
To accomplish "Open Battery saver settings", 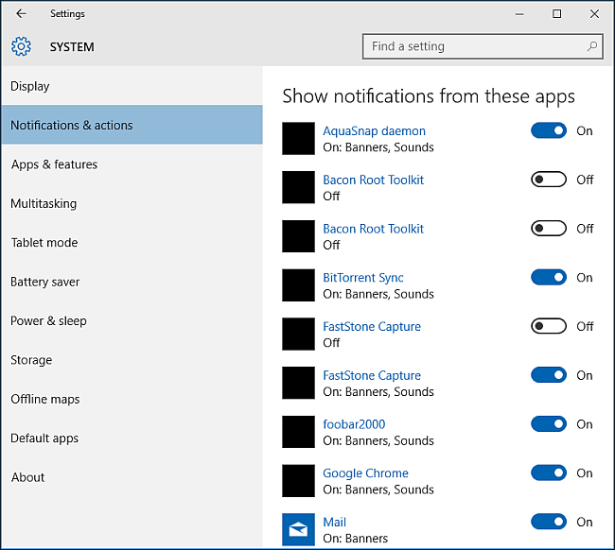I will pos(132,282).
